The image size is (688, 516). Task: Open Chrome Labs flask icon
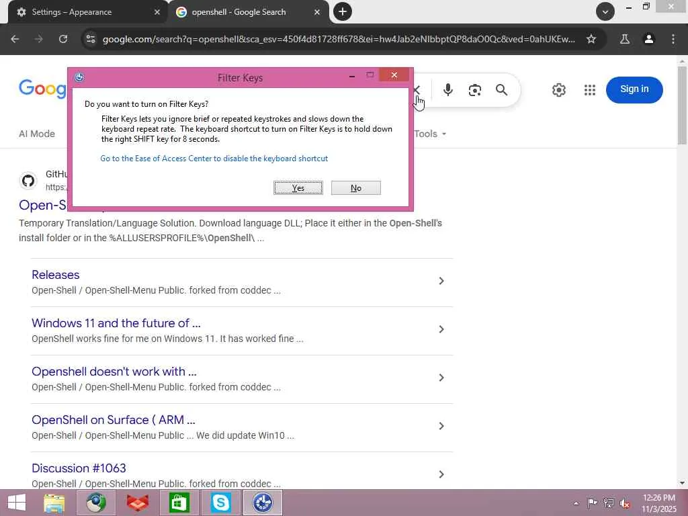(x=625, y=39)
